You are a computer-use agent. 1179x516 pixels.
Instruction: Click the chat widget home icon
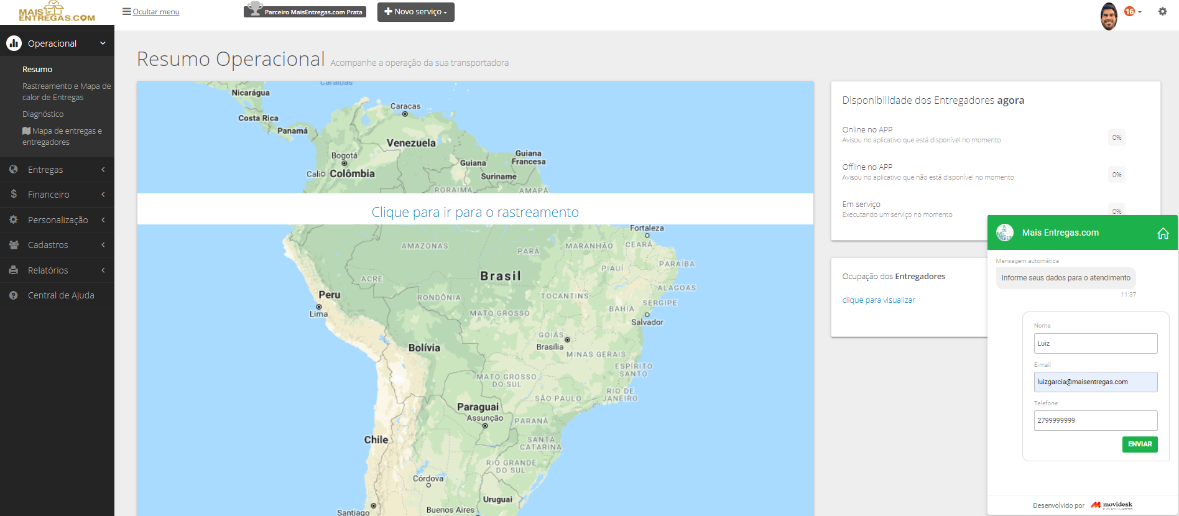pos(1163,233)
